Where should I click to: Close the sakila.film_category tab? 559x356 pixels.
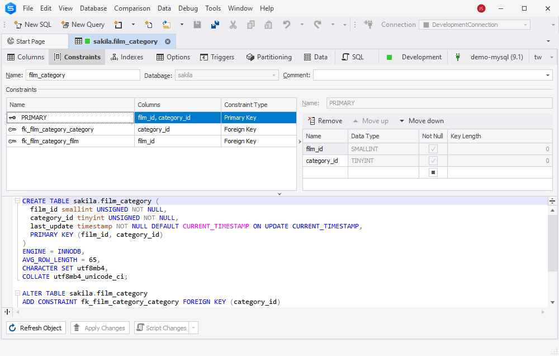[x=168, y=41]
